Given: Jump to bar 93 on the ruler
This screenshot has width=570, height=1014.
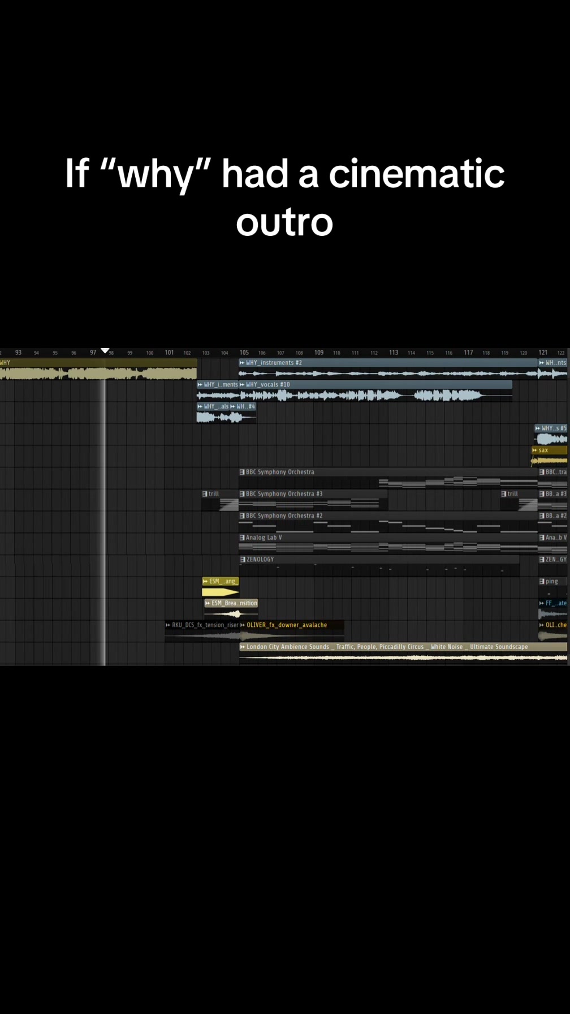Looking at the screenshot, I should [x=19, y=353].
